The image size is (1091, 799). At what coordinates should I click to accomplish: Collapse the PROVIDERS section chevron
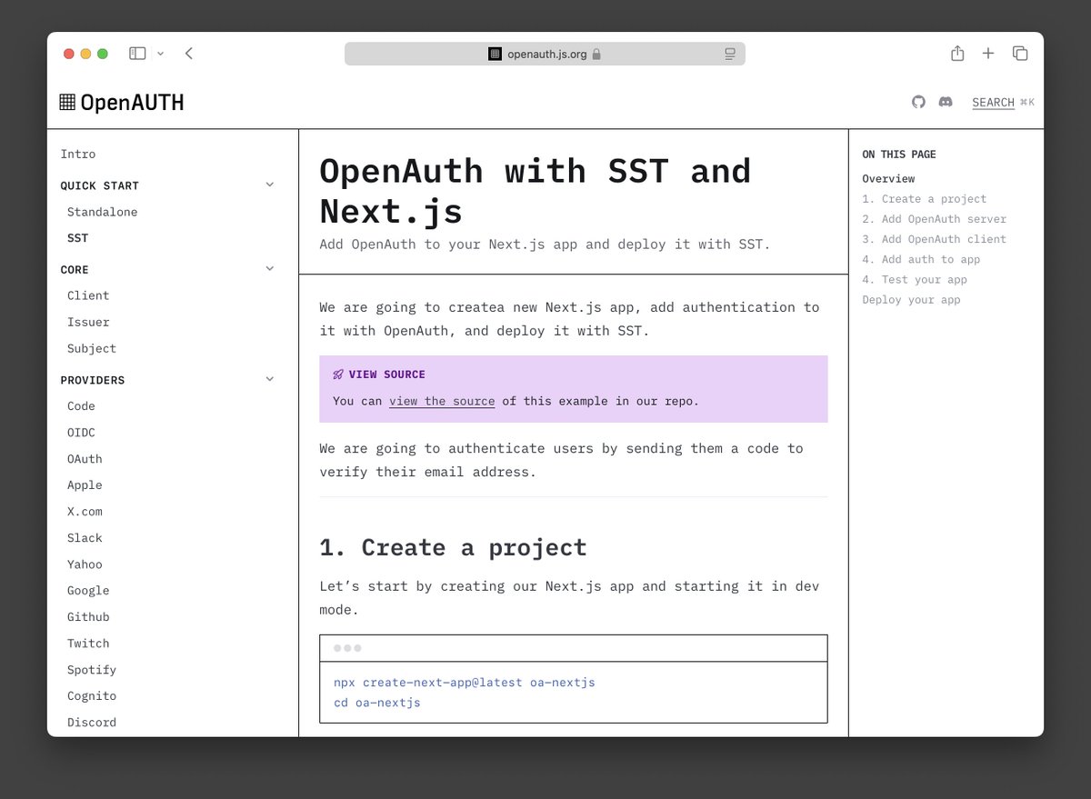[x=269, y=379]
